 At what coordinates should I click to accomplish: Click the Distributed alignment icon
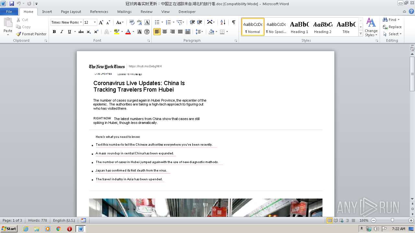(188, 32)
